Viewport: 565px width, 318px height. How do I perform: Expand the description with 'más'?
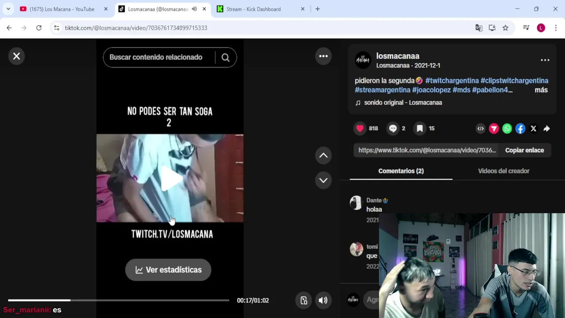point(541,90)
